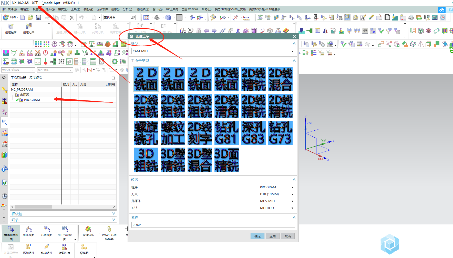The height and width of the screenshot is (258, 453).
Task: Click the DXF icon in the plugin toolbar
Action: pyautogui.click(x=61, y=61)
